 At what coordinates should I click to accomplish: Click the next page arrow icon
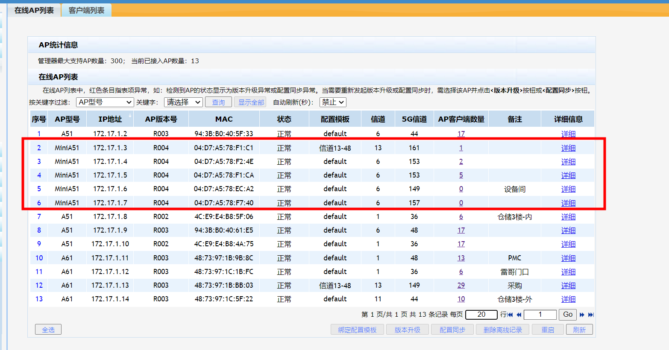point(582,315)
